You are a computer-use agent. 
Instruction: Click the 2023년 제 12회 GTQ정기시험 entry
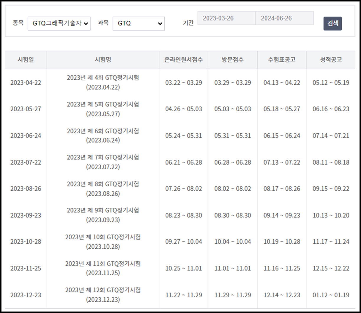[103, 295]
